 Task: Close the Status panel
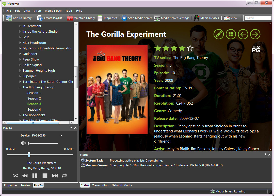[x=269, y=154]
